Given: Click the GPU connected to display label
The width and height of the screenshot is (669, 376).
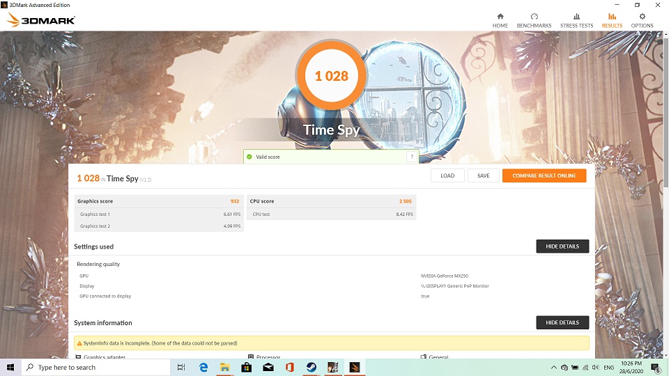Looking at the screenshot, I should click(105, 297).
